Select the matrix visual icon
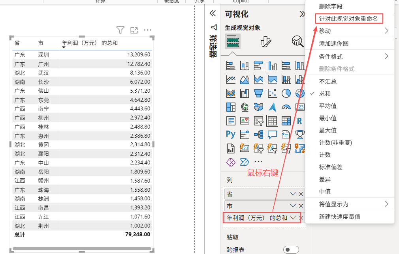399x254 pixels. pyautogui.click(x=286, y=121)
